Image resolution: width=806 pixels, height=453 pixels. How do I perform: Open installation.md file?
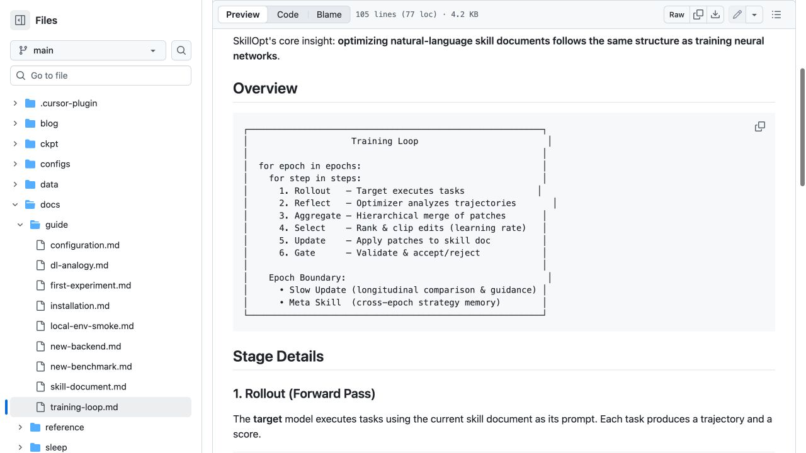point(80,306)
